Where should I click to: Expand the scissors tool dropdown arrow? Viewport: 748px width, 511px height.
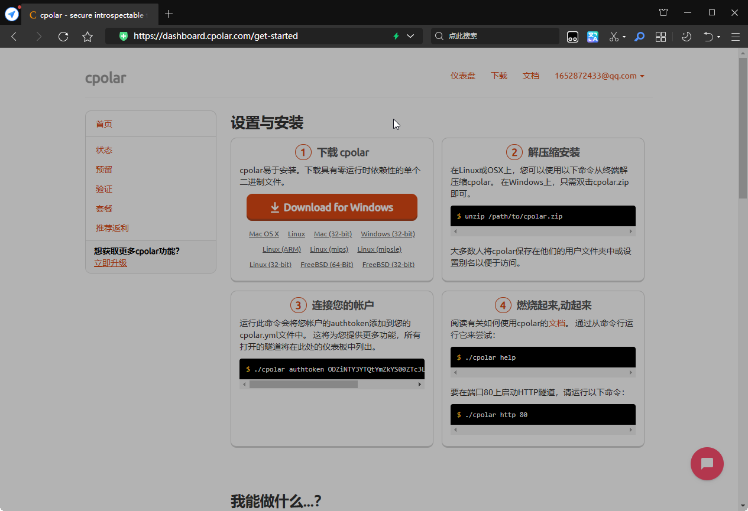[624, 37]
